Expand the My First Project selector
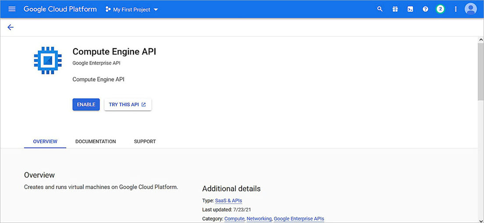This screenshot has height=223, width=484. [x=132, y=10]
